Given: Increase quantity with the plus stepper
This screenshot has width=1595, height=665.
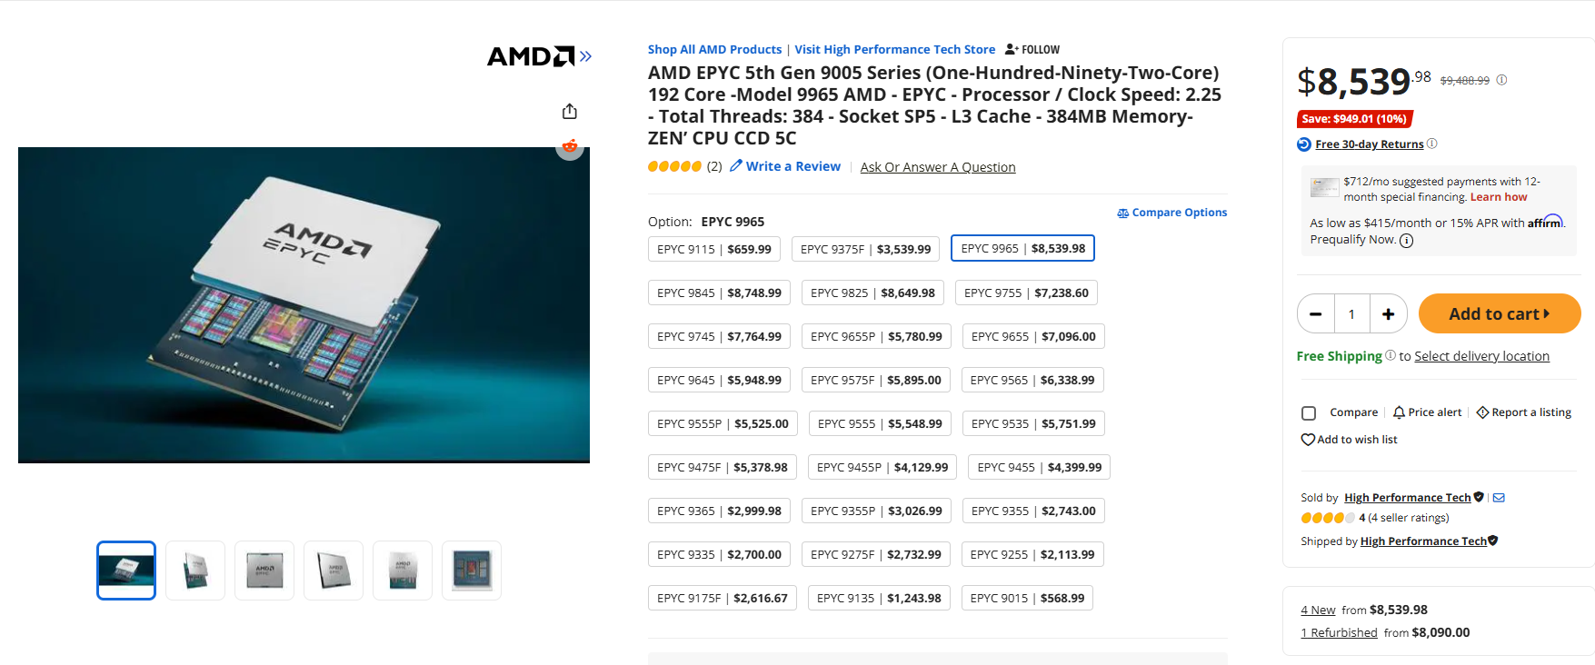Looking at the screenshot, I should pos(1388,313).
